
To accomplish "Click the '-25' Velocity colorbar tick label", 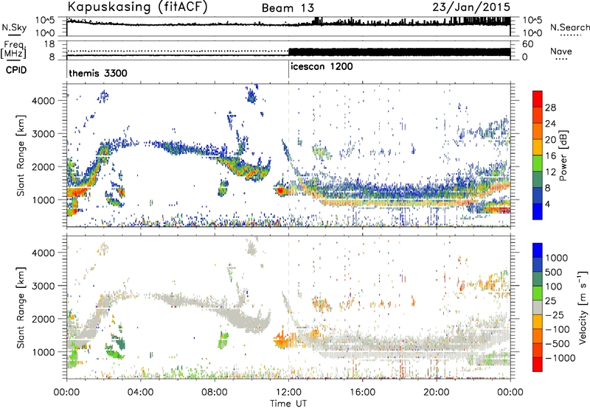I will coord(555,314).
